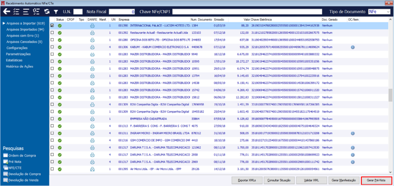Click the scrollbar down arrow
Screen dimensions: 394x186
click(x=390, y=172)
